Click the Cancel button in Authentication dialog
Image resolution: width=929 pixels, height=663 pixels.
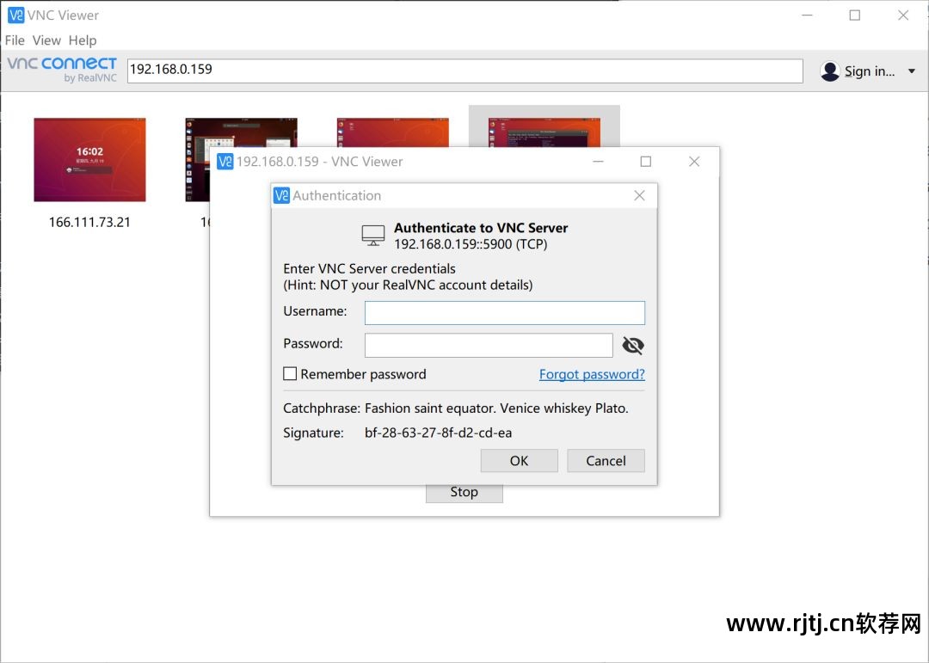[606, 461]
